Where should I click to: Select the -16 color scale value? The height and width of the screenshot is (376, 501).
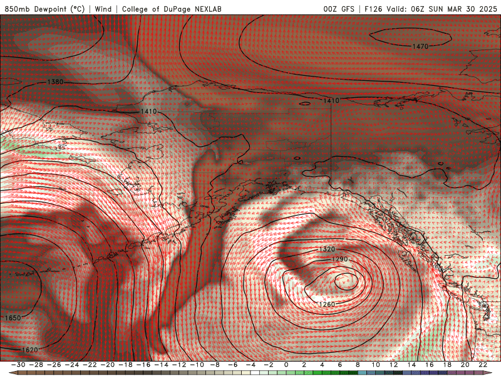pos(143,365)
